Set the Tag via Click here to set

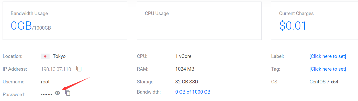(x=328, y=69)
